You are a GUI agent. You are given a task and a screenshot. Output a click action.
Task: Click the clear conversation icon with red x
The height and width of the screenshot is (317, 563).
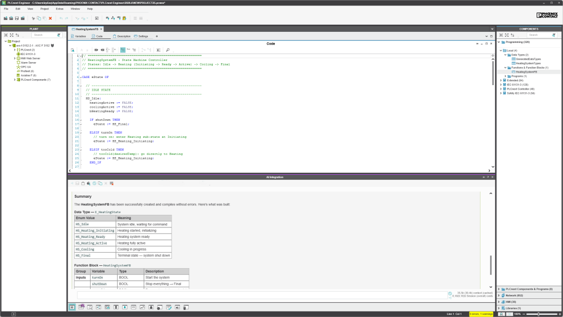[112, 183]
